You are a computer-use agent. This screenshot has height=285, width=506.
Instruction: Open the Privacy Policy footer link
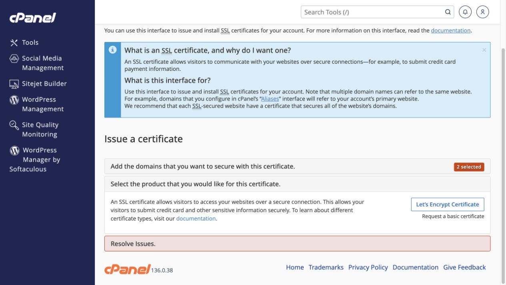coord(368,267)
